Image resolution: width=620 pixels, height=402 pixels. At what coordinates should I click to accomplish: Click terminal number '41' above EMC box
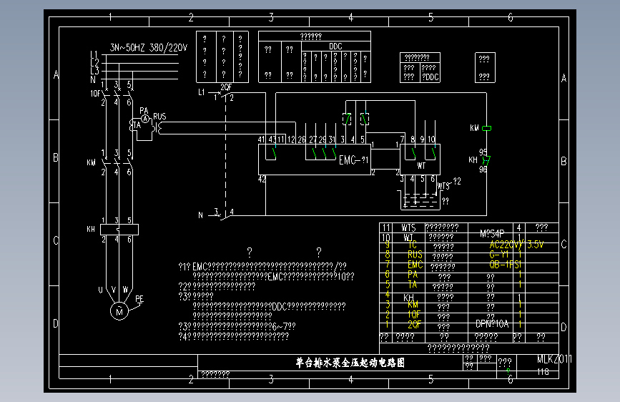coord(261,139)
